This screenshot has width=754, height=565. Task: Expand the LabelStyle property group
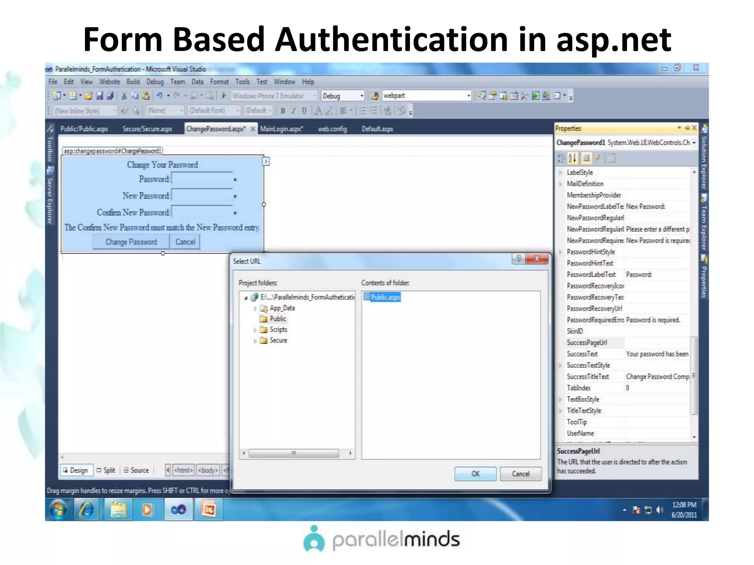click(x=560, y=173)
